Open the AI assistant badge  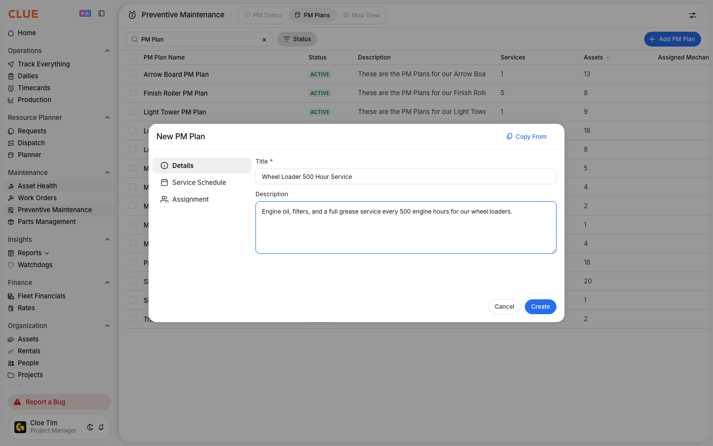[x=85, y=13]
